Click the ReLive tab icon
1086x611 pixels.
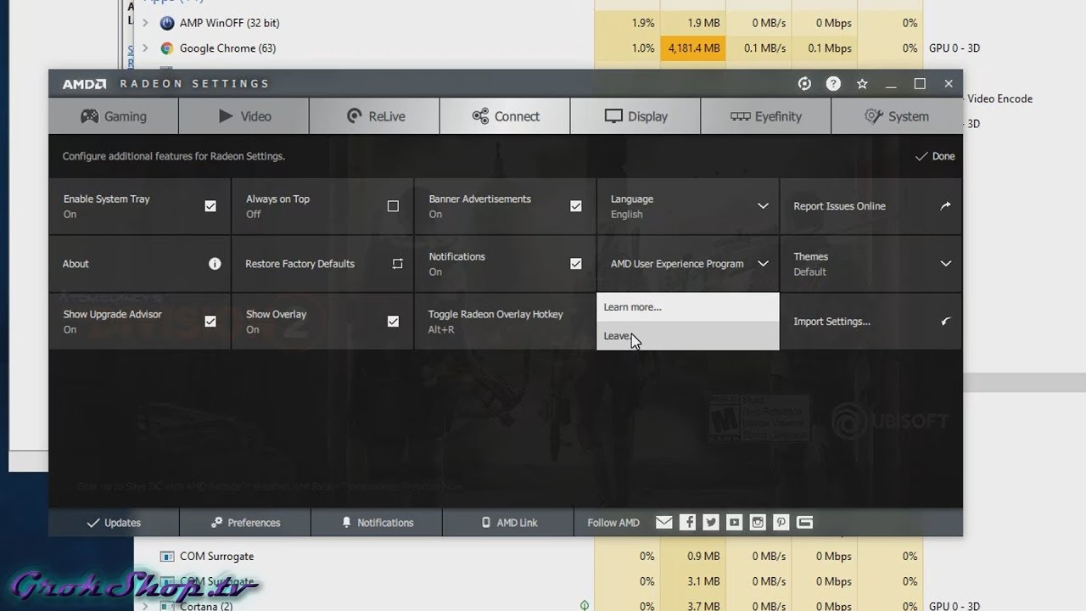355,116
